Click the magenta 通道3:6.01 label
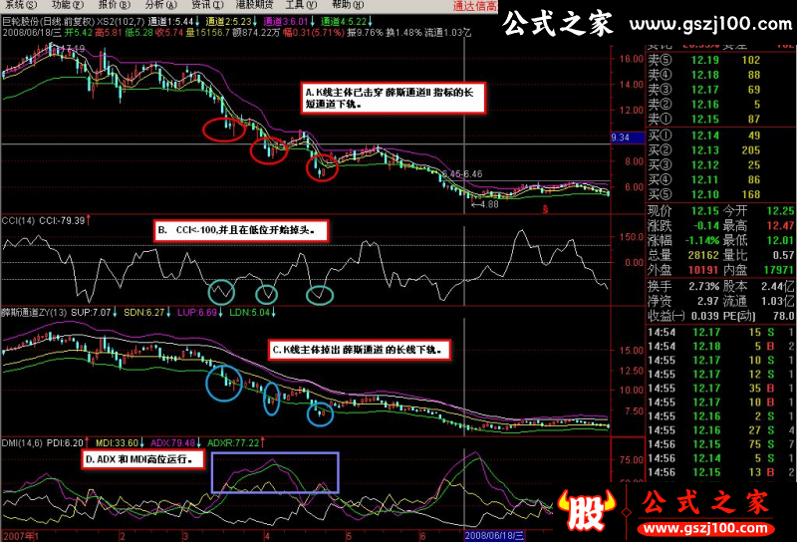This screenshot has width=797, height=542. pyautogui.click(x=286, y=22)
